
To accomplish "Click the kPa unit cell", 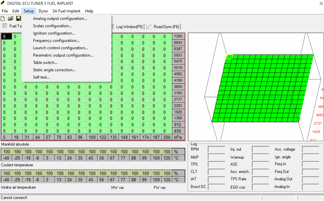I will tap(178, 137).
